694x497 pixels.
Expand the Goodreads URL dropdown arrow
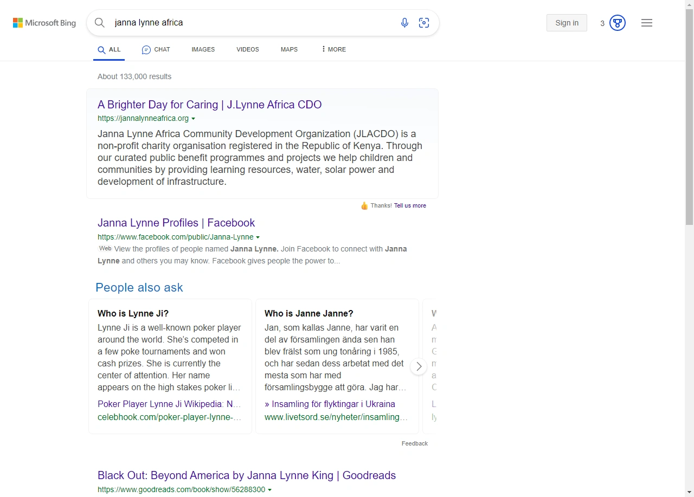(x=270, y=489)
